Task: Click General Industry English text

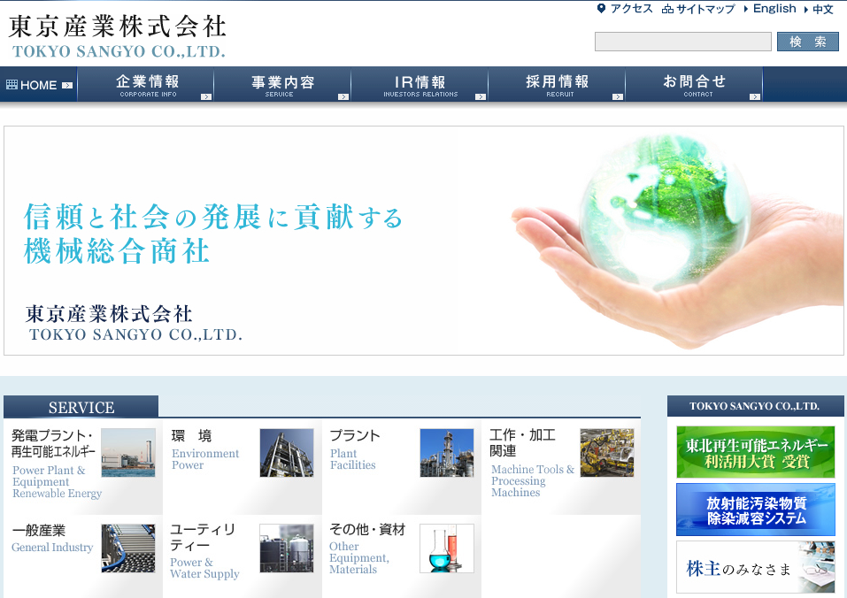Action: coord(52,548)
